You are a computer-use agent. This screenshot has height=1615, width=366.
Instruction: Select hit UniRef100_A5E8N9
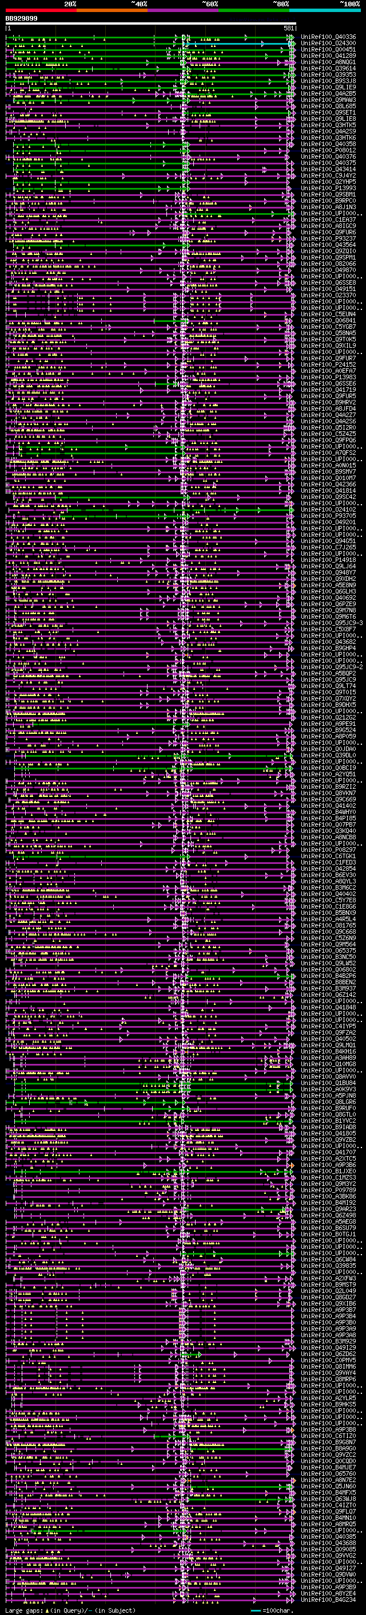pyautogui.click(x=328, y=585)
